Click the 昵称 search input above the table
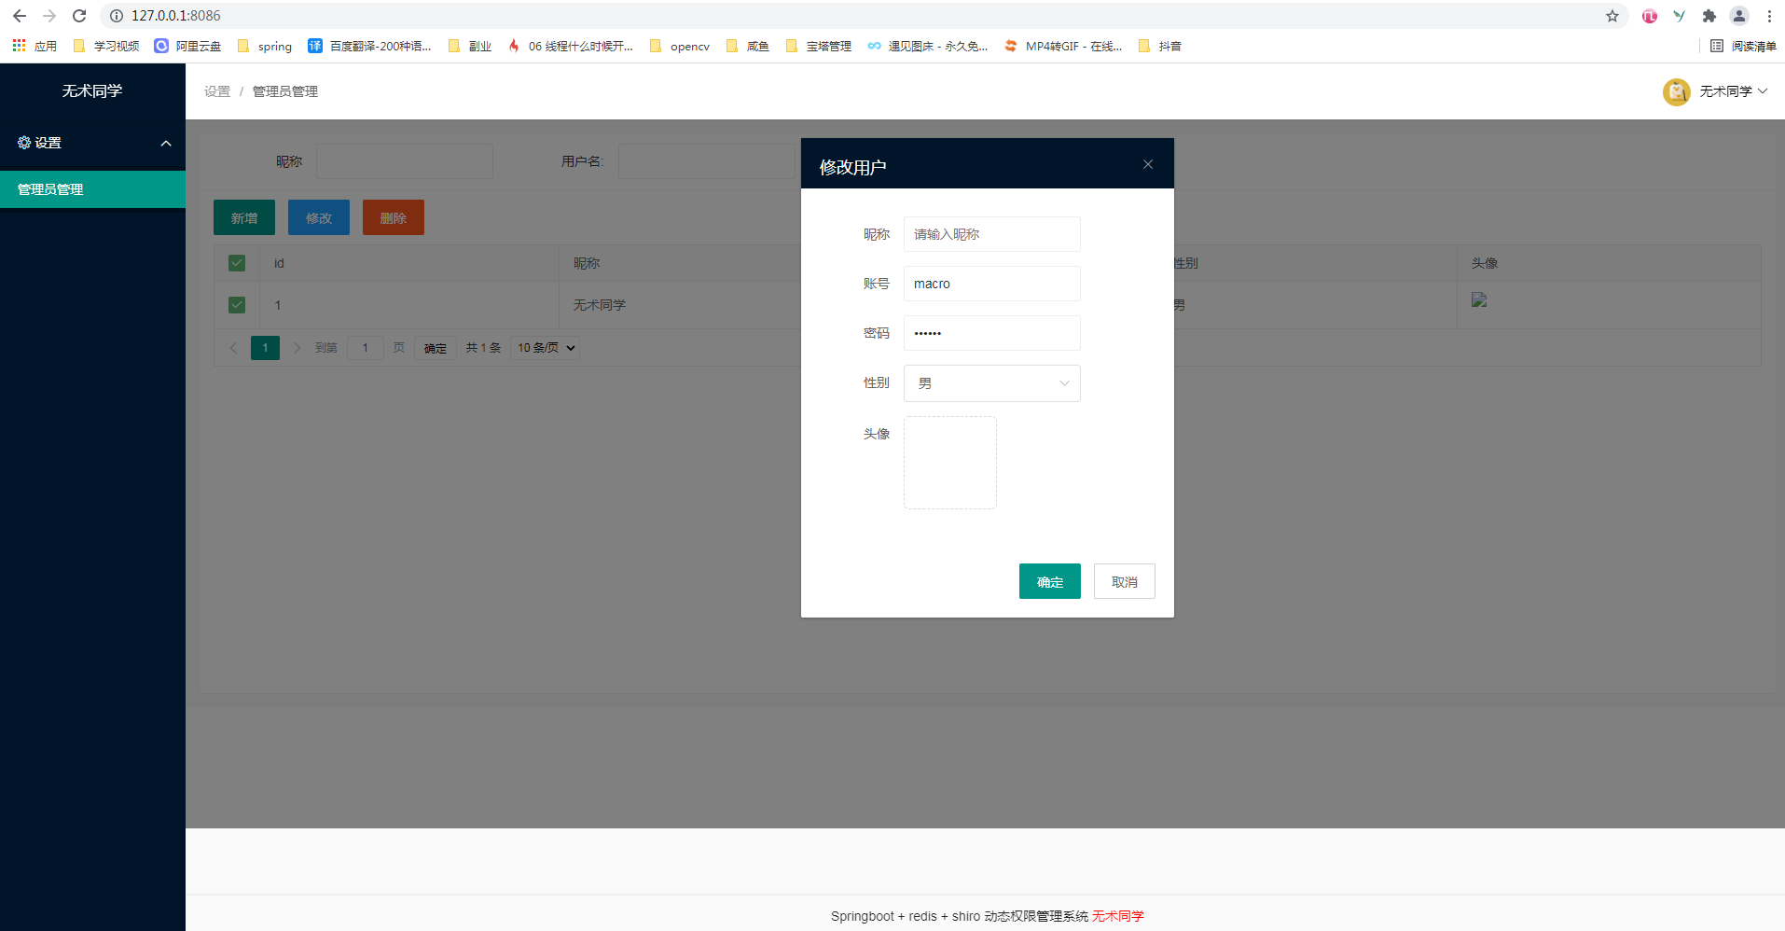 tap(405, 161)
